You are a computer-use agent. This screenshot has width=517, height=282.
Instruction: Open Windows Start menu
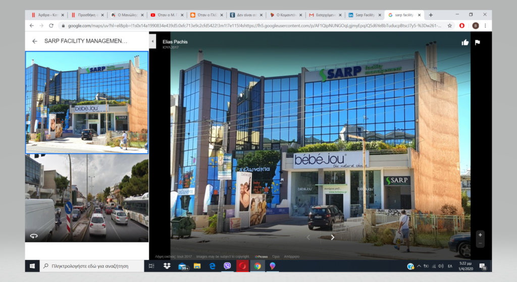tap(32, 266)
